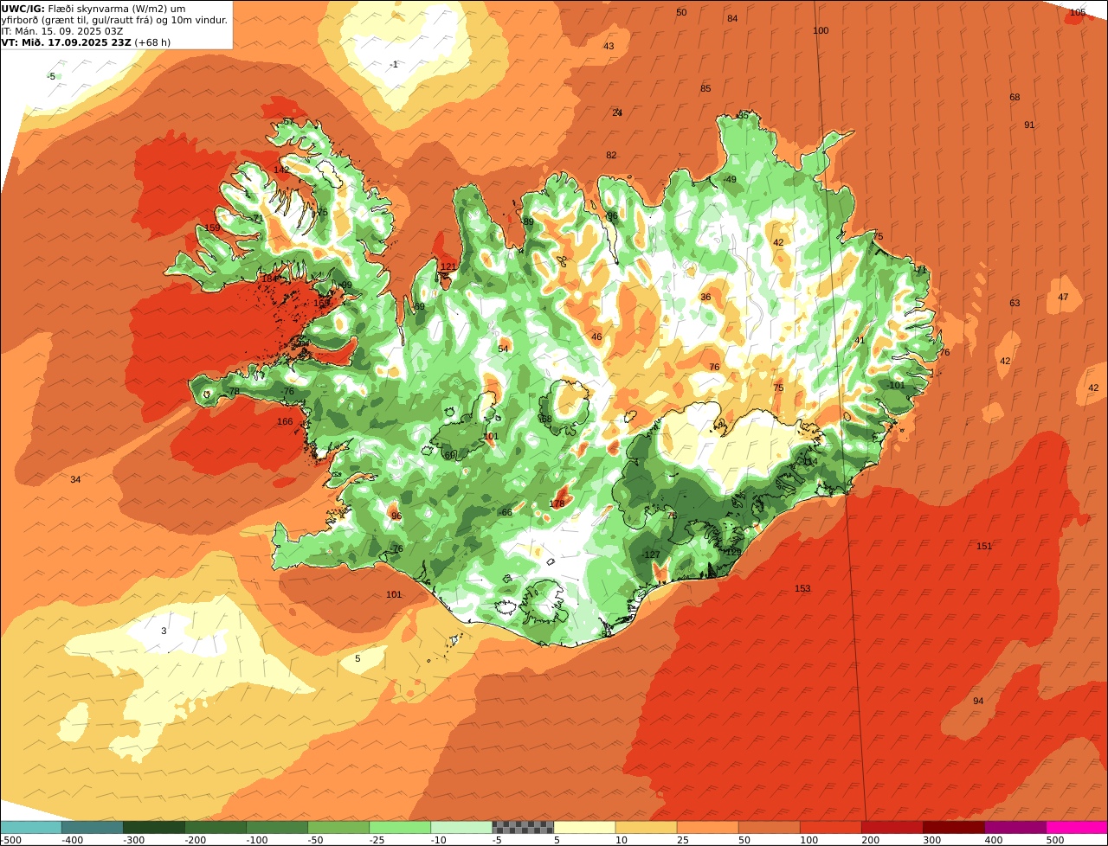
Task: Click the '3' value in the southwest sea
Action: coord(164,631)
